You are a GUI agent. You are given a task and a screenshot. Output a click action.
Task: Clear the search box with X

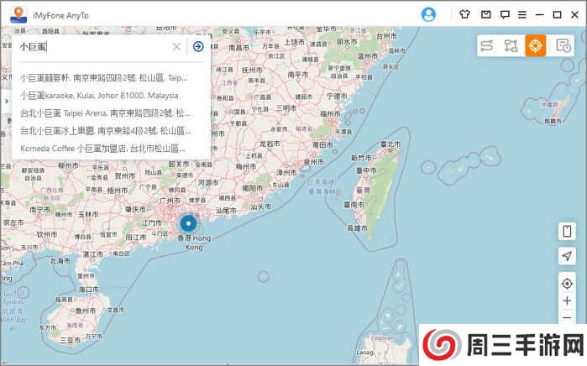pos(176,47)
